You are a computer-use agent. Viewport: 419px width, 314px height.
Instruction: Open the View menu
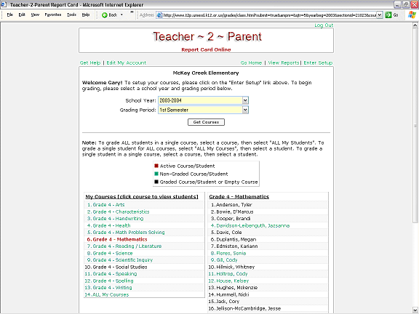tap(35, 15)
